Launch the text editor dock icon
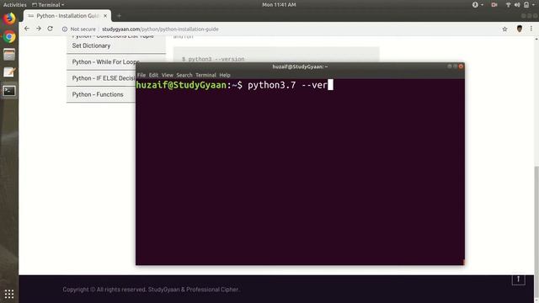 9,72
